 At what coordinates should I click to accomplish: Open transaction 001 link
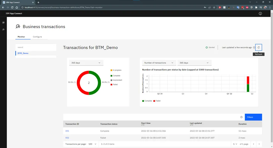[x=67, y=131]
